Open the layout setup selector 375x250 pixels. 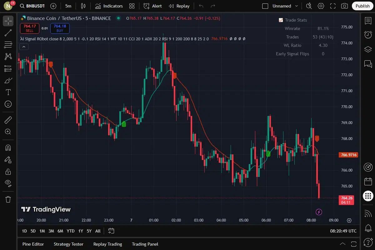pos(265,6)
